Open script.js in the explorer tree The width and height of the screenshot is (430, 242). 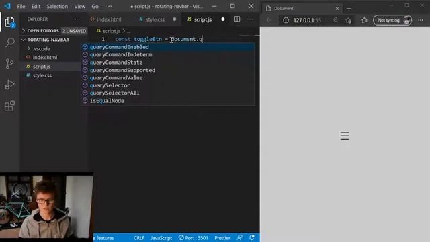click(x=42, y=67)
